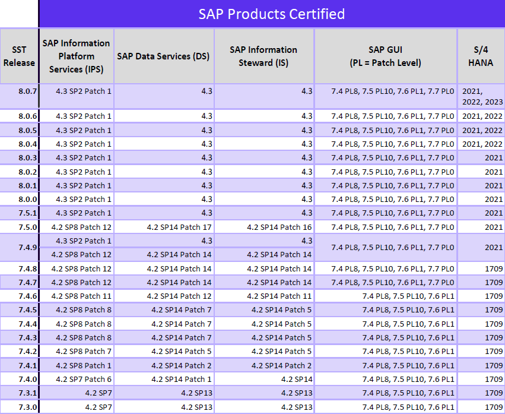This screenshot has width=505, height=414.
Task: Select "4.2 SP14 Patch 11" Information Steward cell
Action: (264, 296)
